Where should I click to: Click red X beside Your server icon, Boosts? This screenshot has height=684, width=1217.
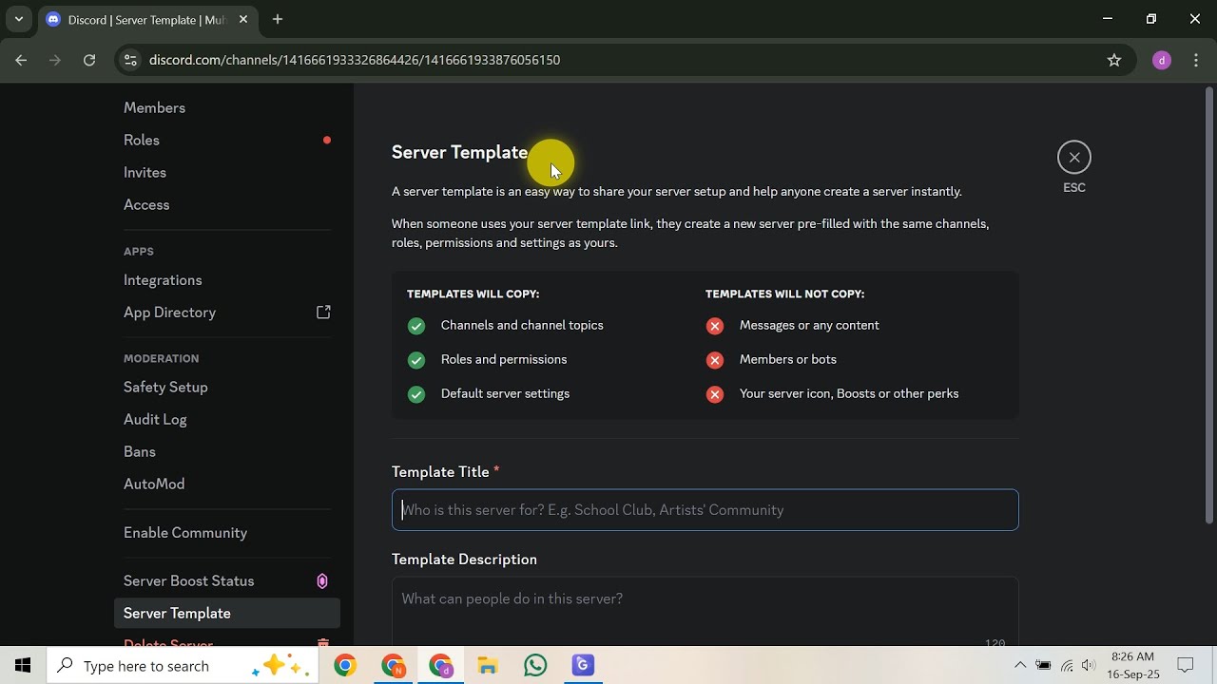715,394
